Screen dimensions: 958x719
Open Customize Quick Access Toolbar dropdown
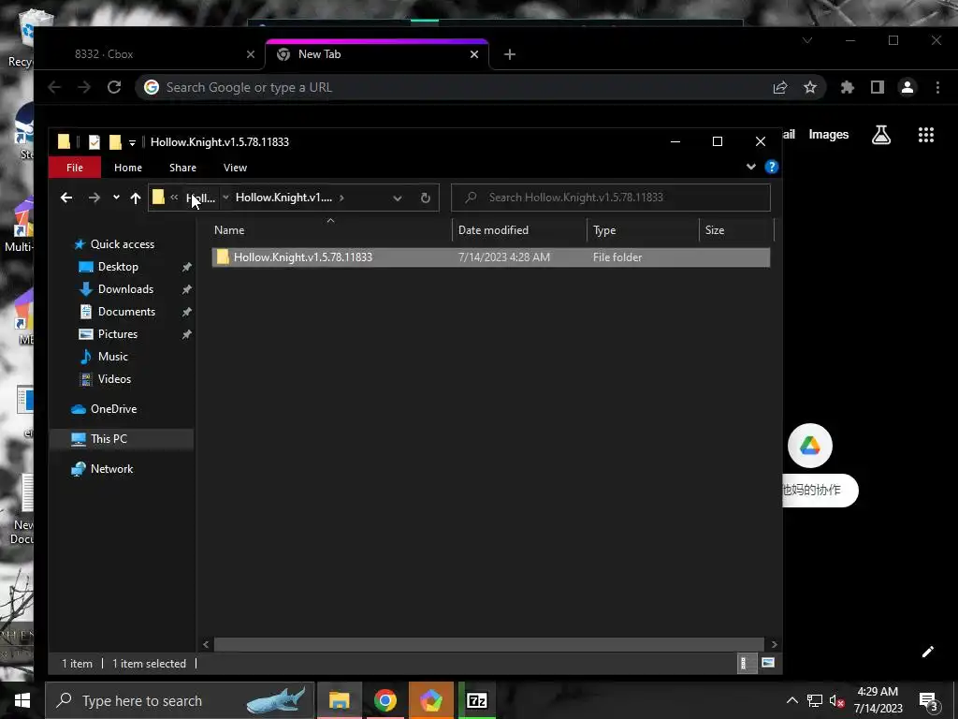(x=132, y=143)
